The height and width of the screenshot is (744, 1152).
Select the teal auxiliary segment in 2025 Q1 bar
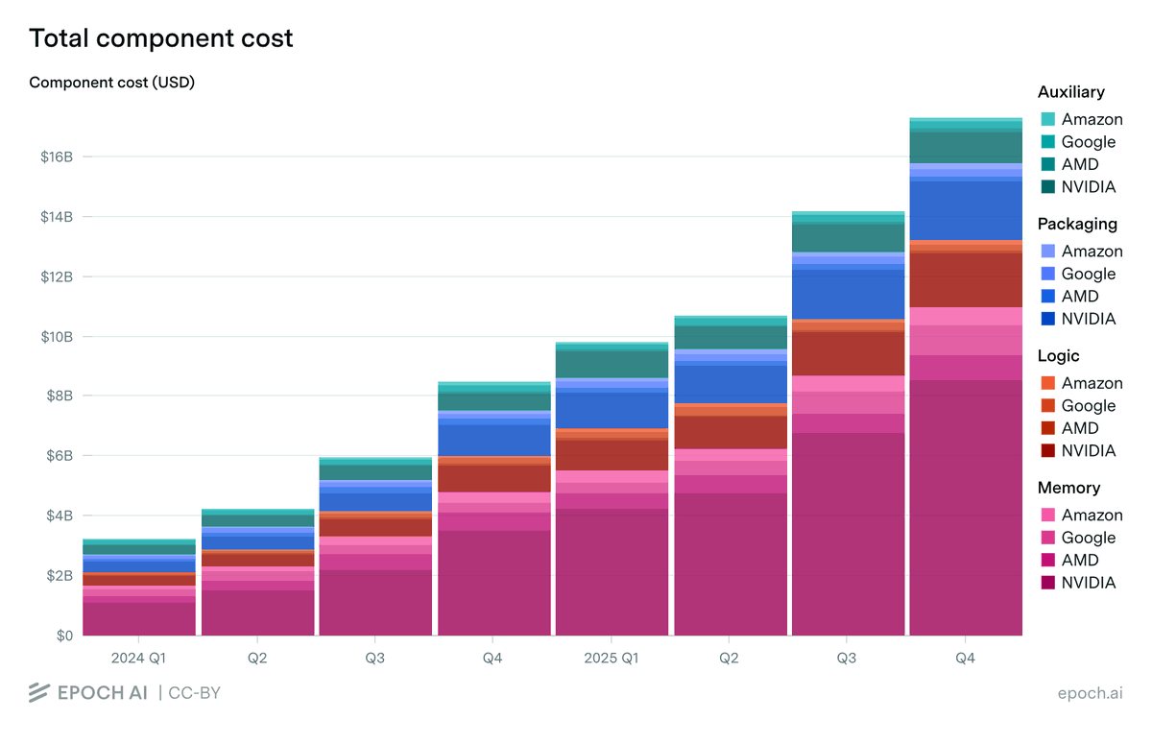point(612,364)
